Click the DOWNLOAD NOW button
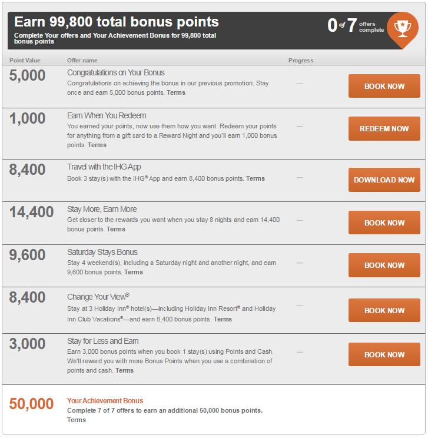 tap(384, 180)
